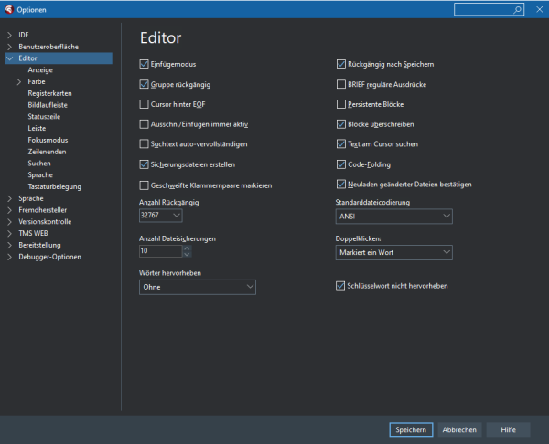The image size is (549, 444).
Task: Click the app icon in title bar
Action: (8, 9)
